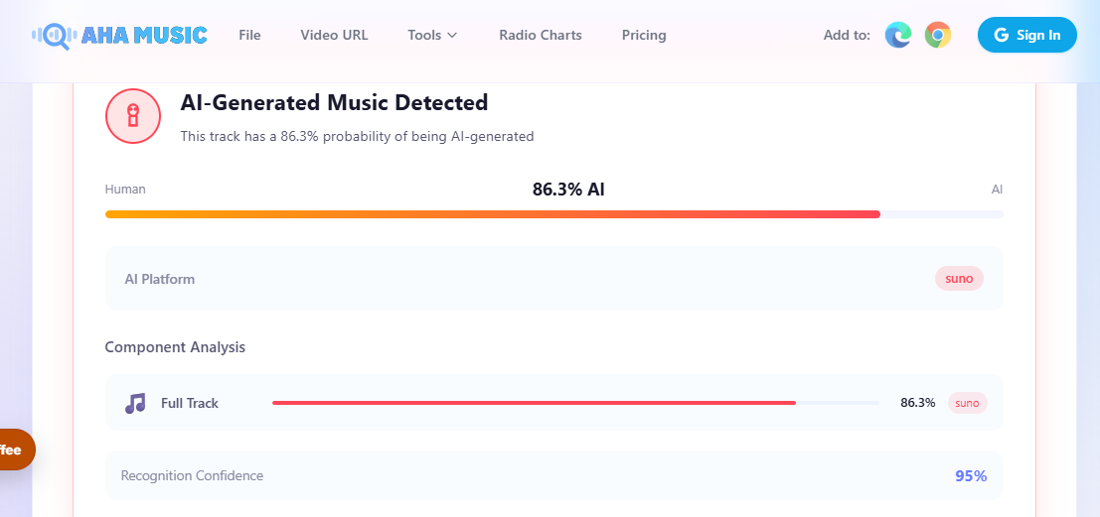Open the Pricing page
The image size is (1100, 517).
tap(644, 35)
